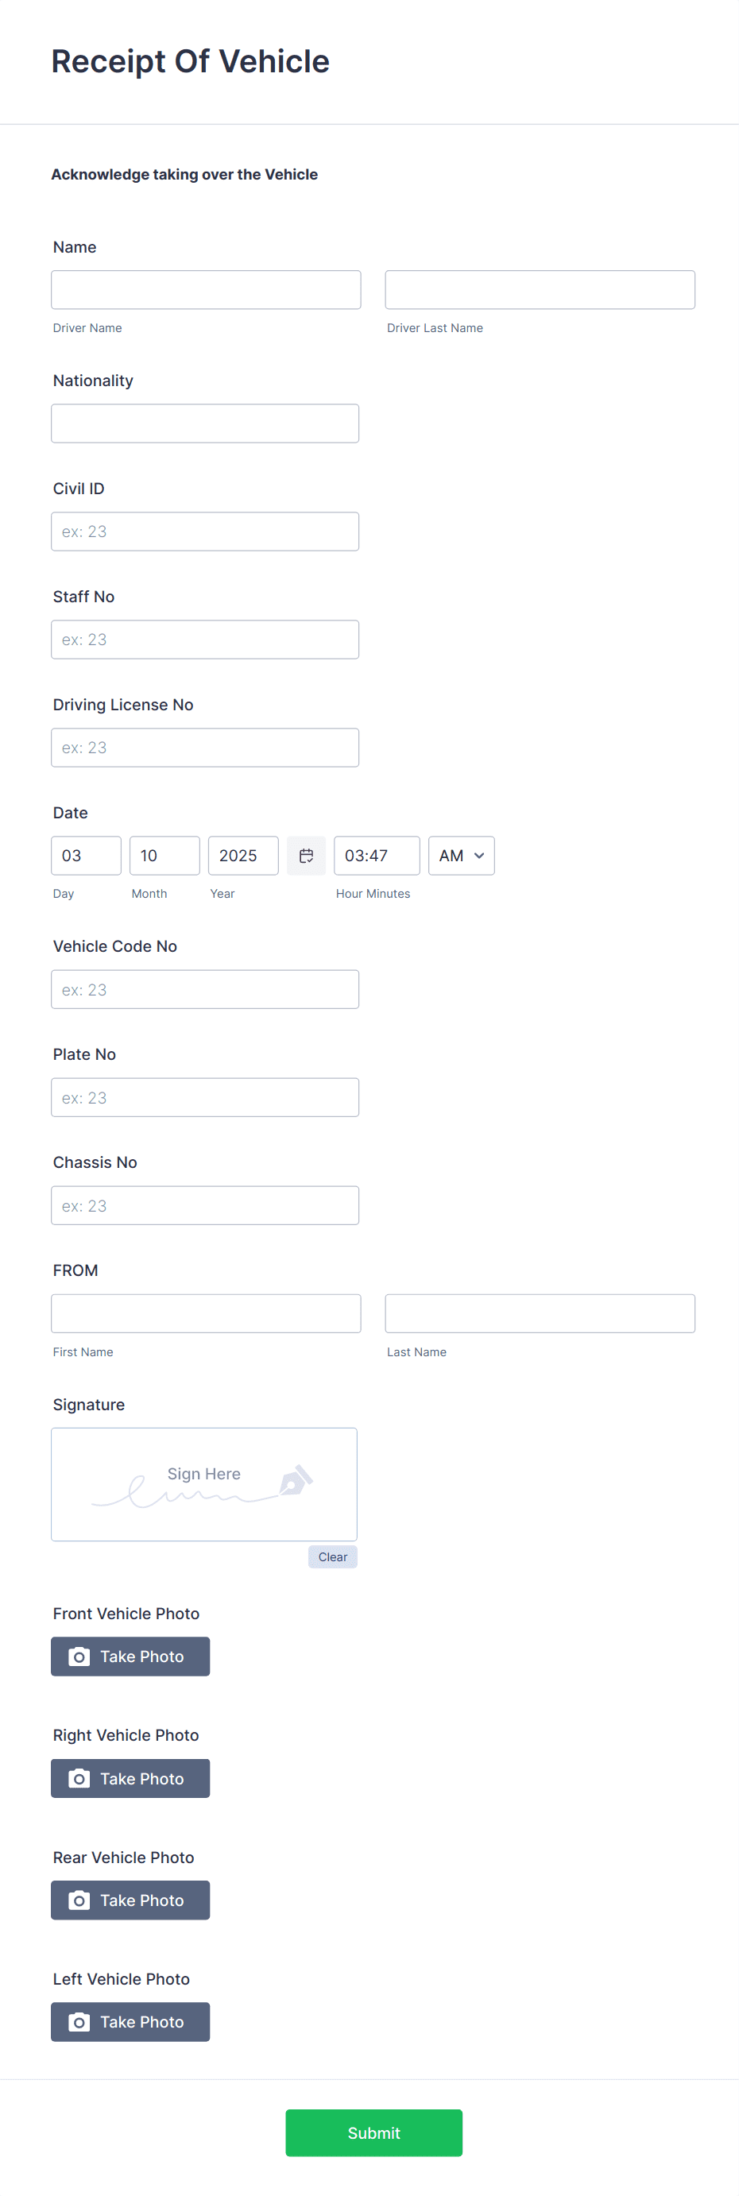Focus the Driver Last Name field
This screenshot has height=2196, width=739.
click(540, 290)
